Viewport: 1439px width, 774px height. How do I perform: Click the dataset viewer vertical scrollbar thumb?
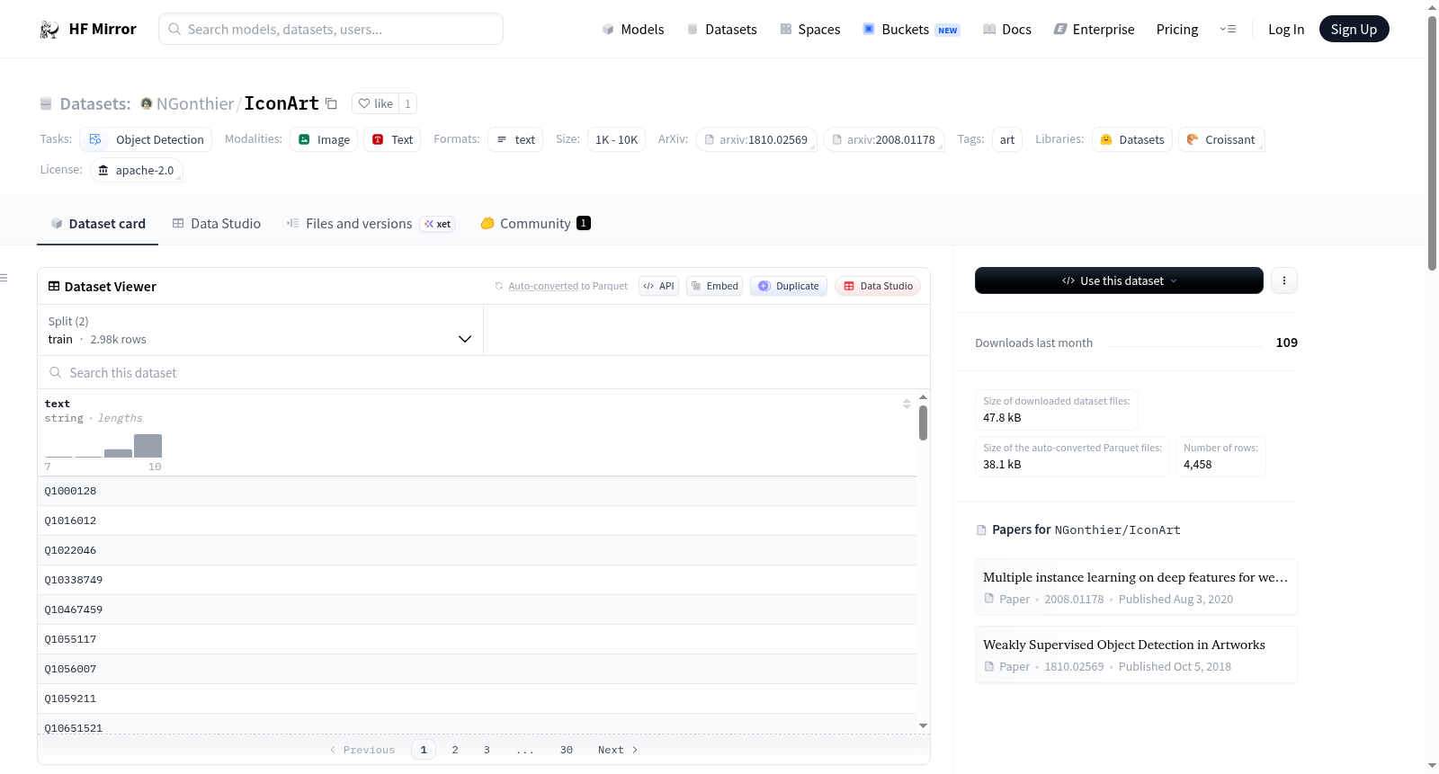(923, 423)
